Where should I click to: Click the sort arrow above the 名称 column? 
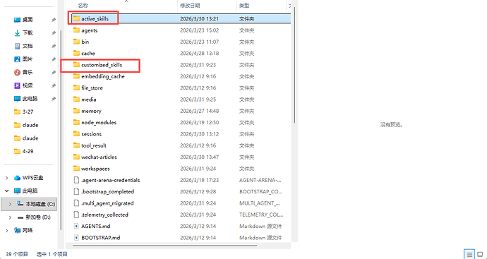(x=126, y=1)
